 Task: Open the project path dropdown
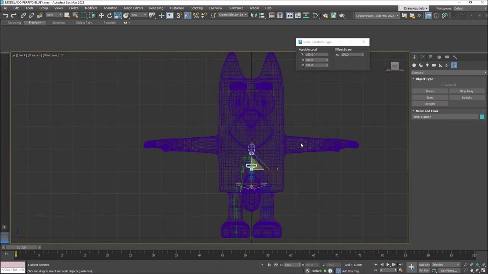click(x=377, y=16)
